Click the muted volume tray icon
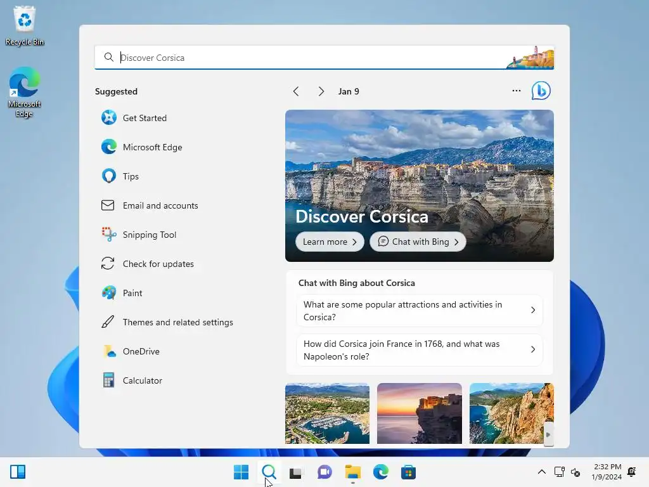This screenshot has height=487, width=649. click(x=575, y=472)
